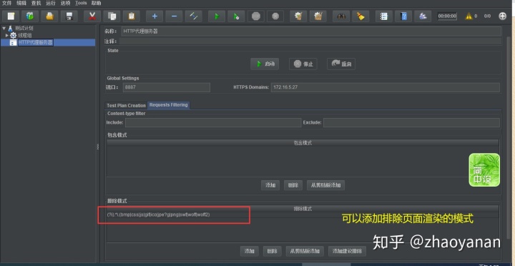
Task: Click the 排除模式 table column header
Action: click(303, 209)
